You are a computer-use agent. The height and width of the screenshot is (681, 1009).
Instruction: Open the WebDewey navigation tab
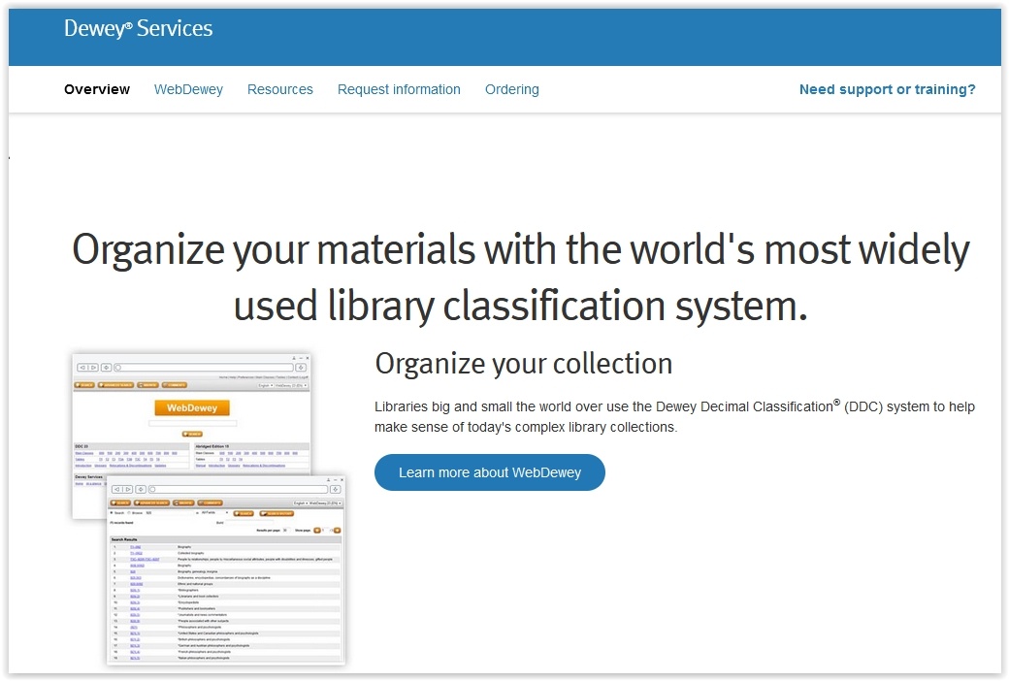pos(188,89)
